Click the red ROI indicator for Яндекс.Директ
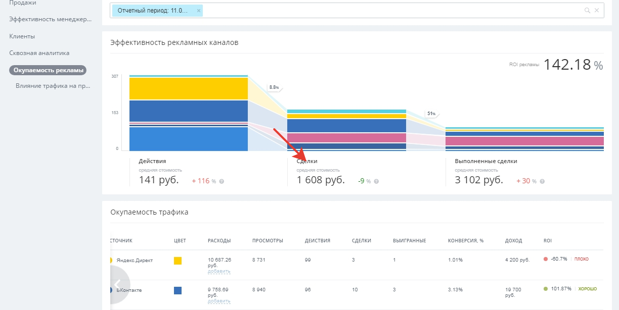This screenshot has width=619, height=310. point(546,259)
